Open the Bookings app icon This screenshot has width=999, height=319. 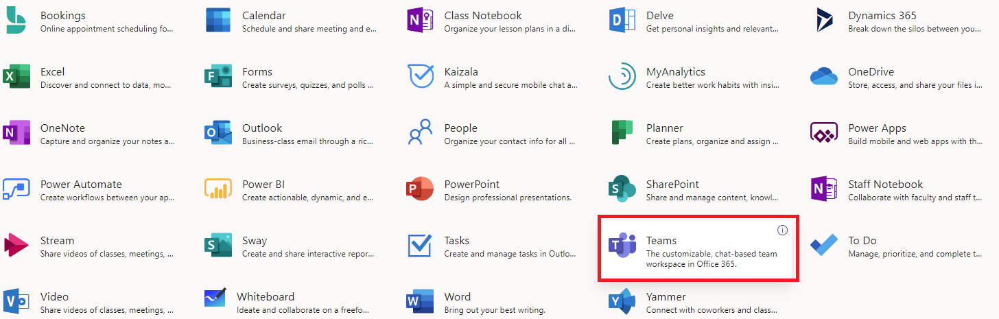pyautogui.click(x=16, y=21)
